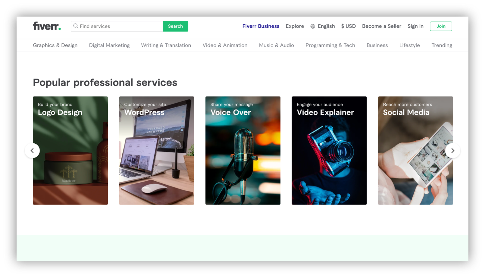
Task: Click the Fiverr logo
Action: 47,26
